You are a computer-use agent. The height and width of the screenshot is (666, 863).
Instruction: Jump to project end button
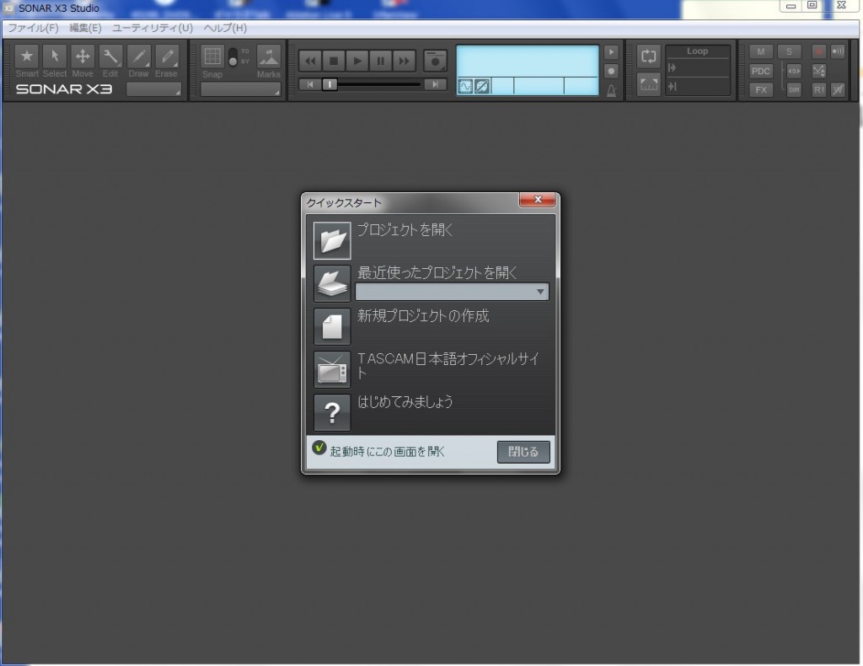click(x=436, y=84)
